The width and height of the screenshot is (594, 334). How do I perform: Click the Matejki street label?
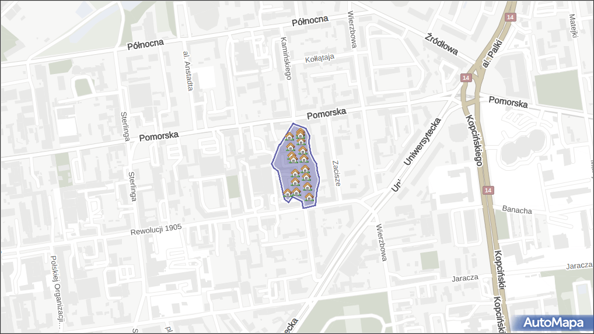click(573, 27)
